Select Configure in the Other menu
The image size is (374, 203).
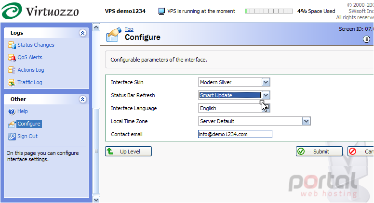[29, 124]
